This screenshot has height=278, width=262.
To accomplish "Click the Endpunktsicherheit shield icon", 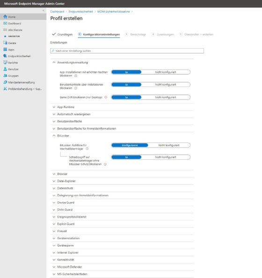I will coord(5,56).
